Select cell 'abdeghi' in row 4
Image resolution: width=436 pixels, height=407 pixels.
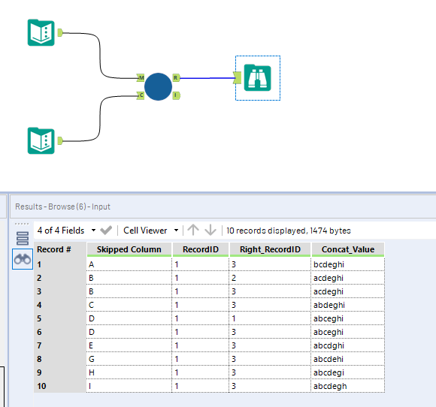pos(348,305)
